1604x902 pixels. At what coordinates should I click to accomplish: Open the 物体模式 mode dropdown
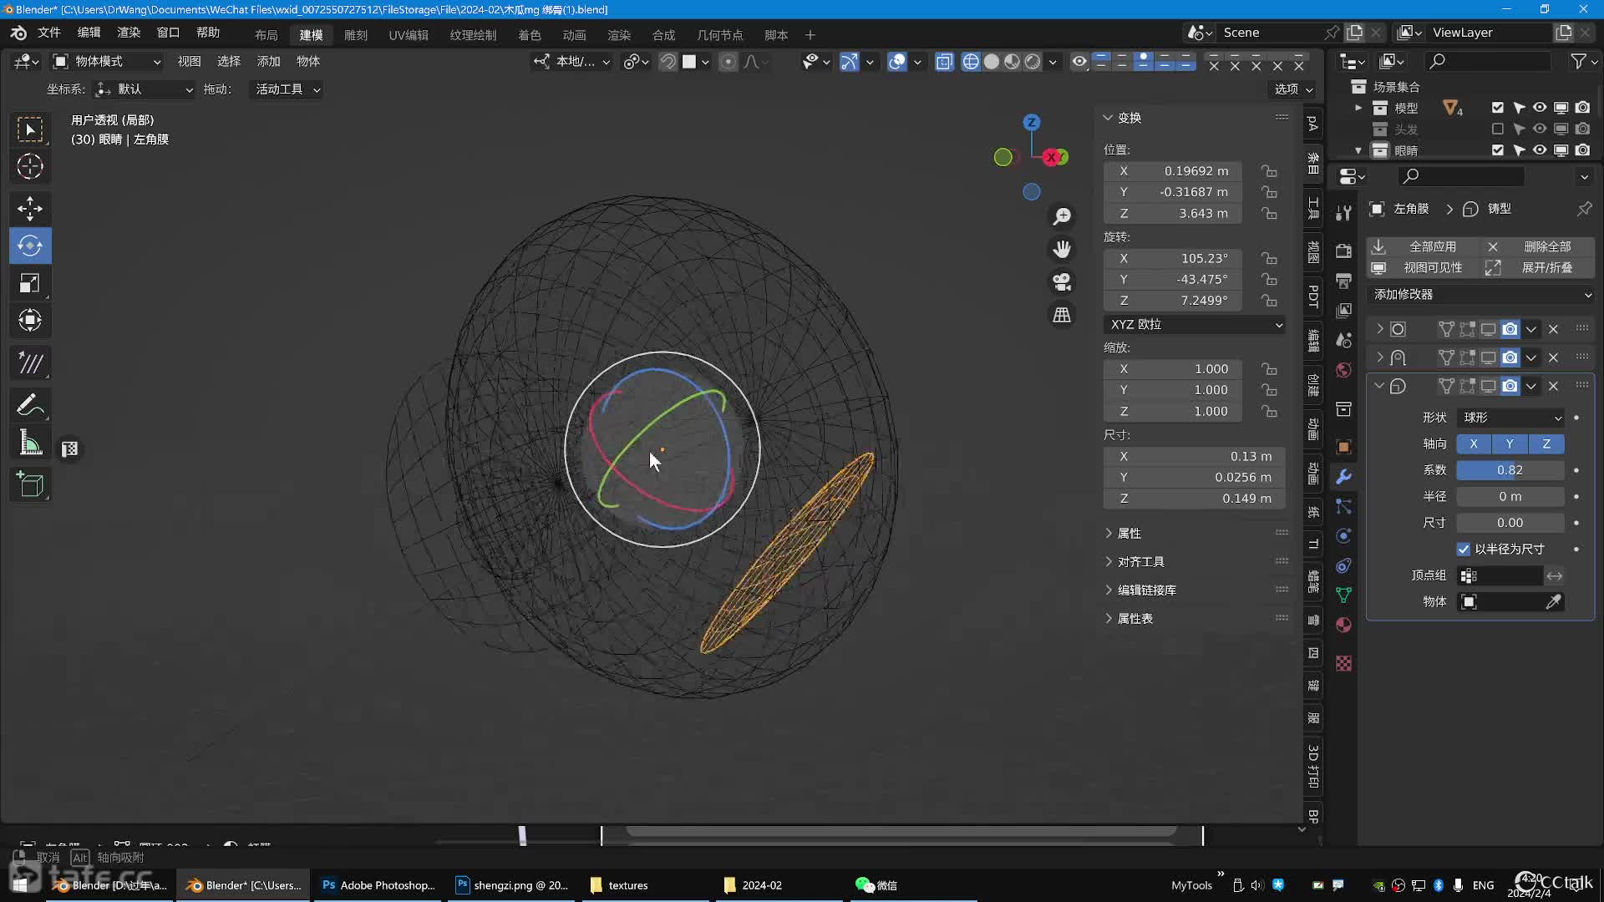(106, 62)
